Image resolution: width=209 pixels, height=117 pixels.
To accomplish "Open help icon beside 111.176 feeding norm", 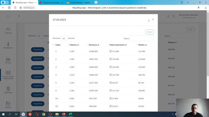I will pyautogui.click(x=110, y=90).
